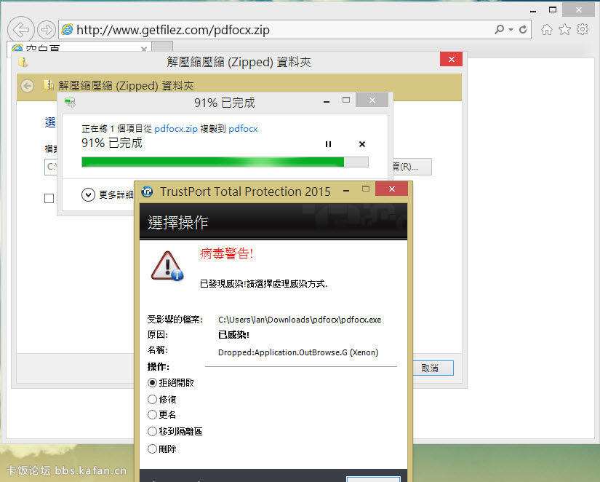Select the deny access (拒絕開啟) option
Viewport: 600px width, 482px height.
152,382
